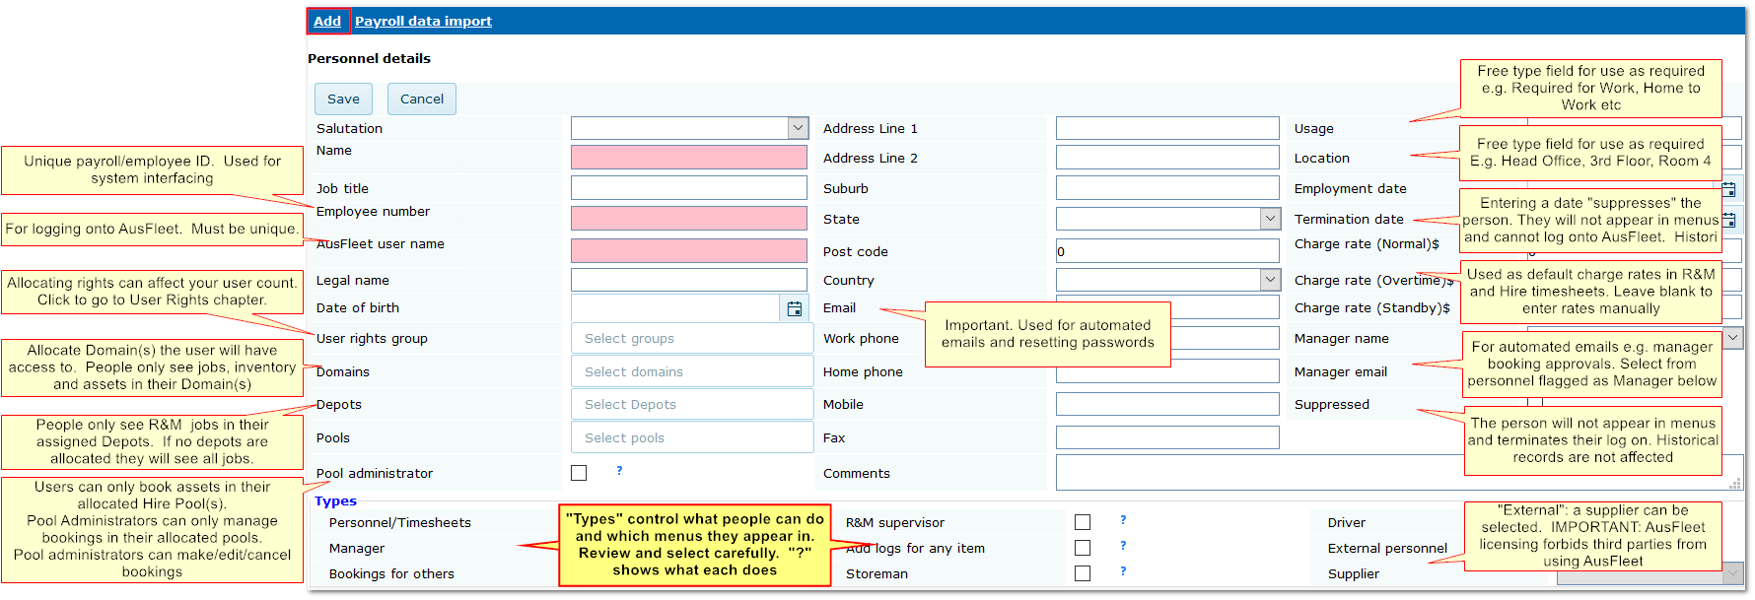
Task: Switch to the Add tab
Action: [x=327, y=21]
